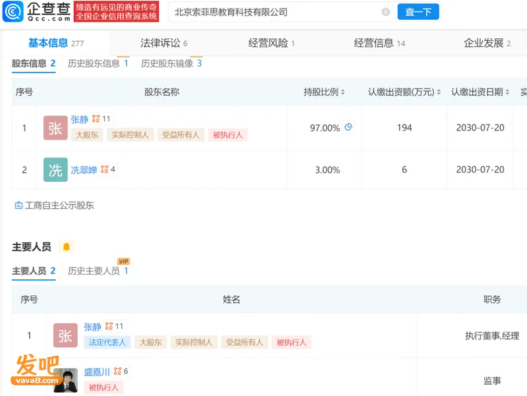The height and width of the screenshot is (396, 527).
Task: Click the 张 avatar in personnel table
Action: tap(65, 335)
